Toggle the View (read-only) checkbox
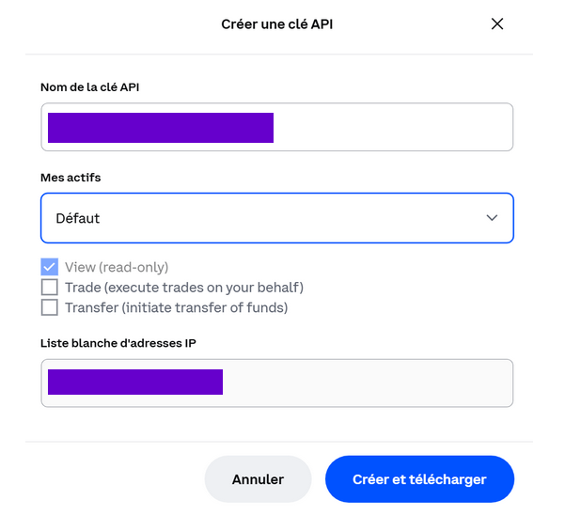Viewport: 565px width, 531px height. pos(50,267)
